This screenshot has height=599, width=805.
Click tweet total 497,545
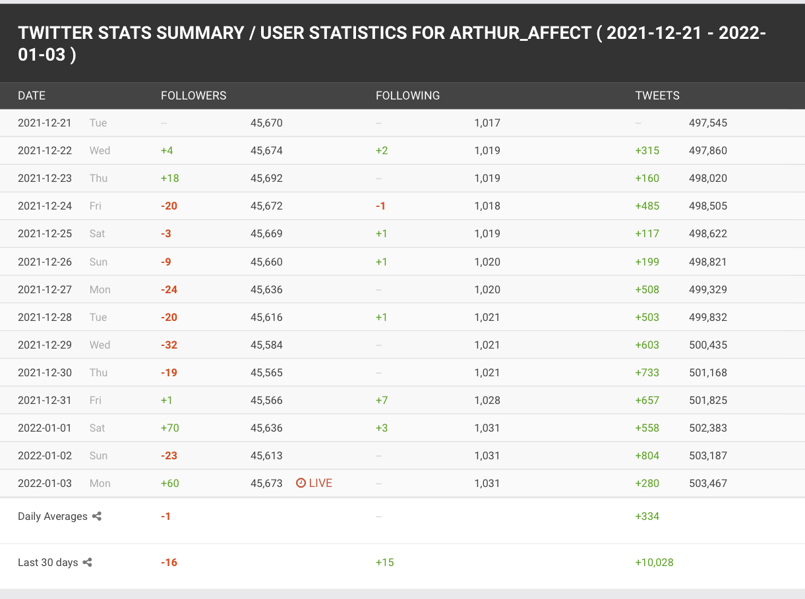click(x=708, y=123)
